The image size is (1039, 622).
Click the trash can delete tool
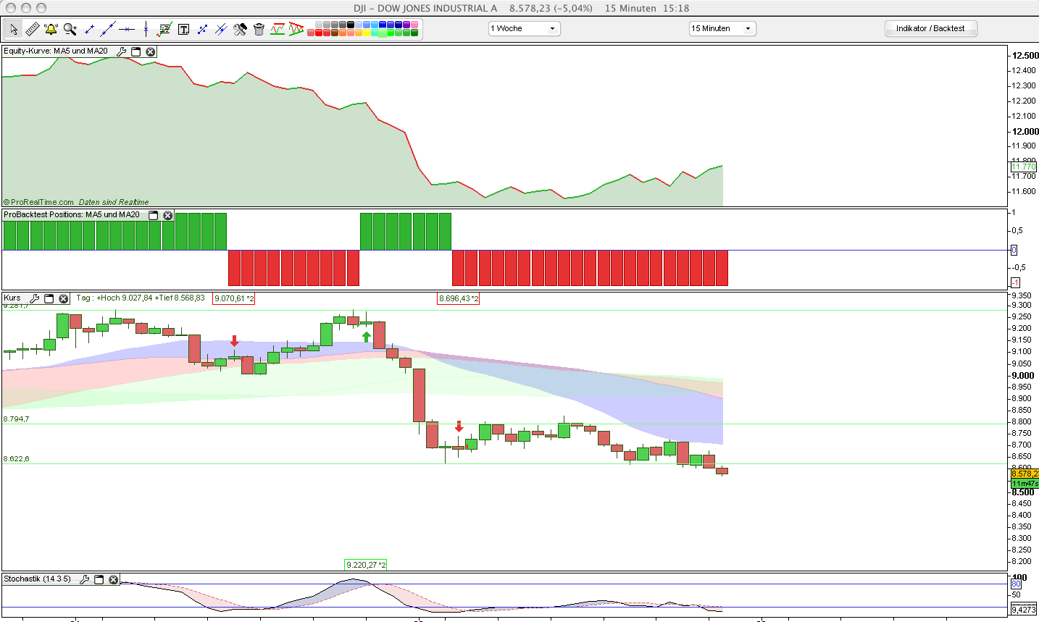(x=259, y=29)
